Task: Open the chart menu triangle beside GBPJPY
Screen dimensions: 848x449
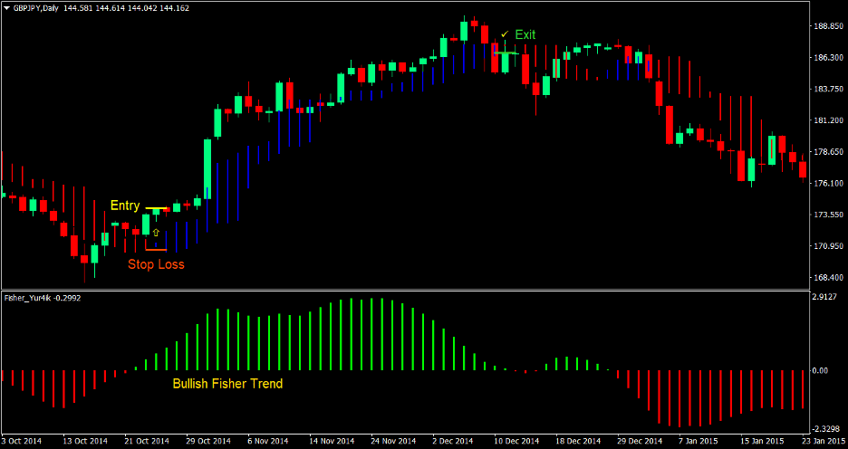Action: pyautogui.click(x=7, y=7)
